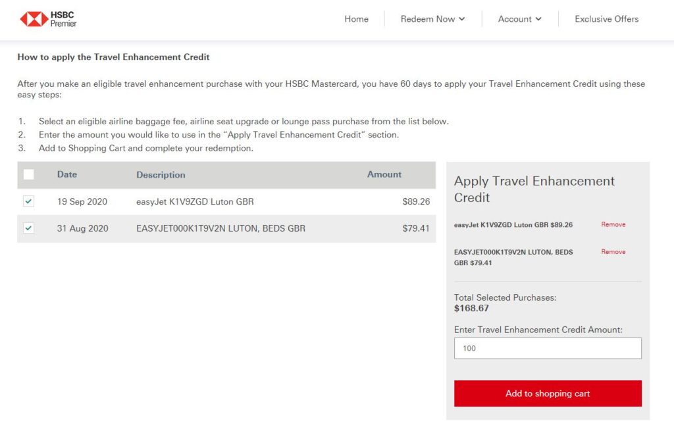Uncheck the 31 Aug 2020 EASYJET purchase
Image resolution: width=674 pixels, height=427 pixels.
coord(28,228)
